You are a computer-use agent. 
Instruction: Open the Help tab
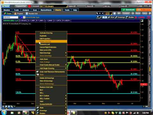[75, 10]
